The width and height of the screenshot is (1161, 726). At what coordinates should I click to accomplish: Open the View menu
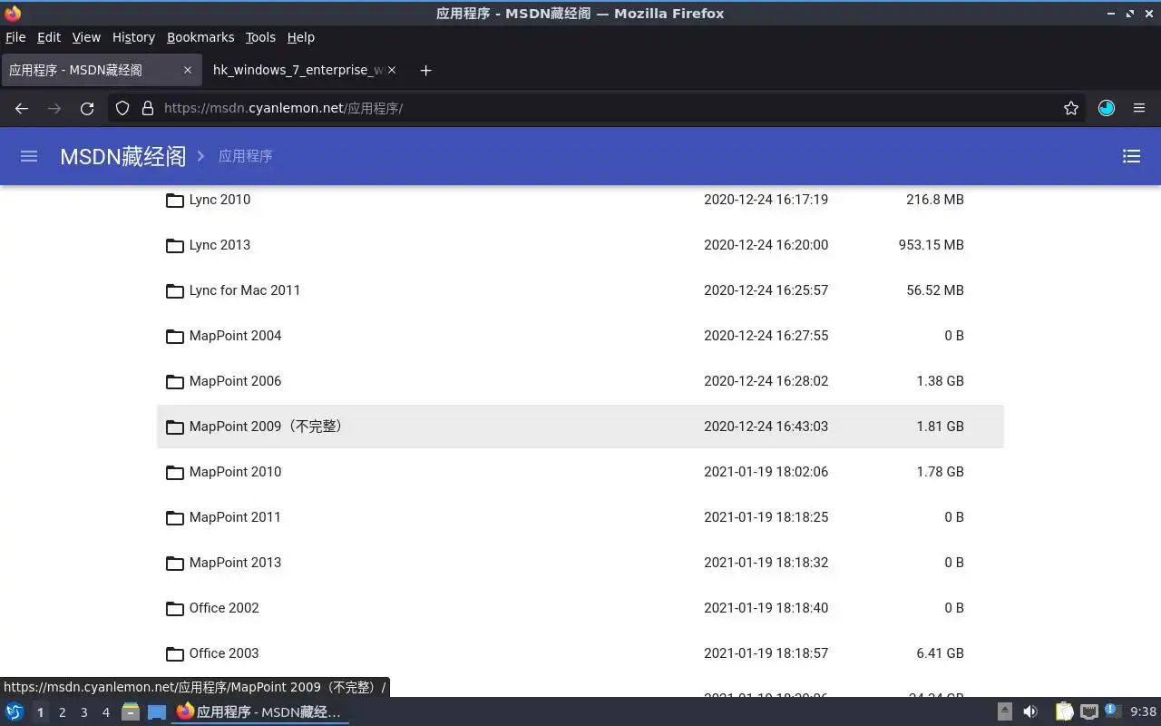click(86, 37)
